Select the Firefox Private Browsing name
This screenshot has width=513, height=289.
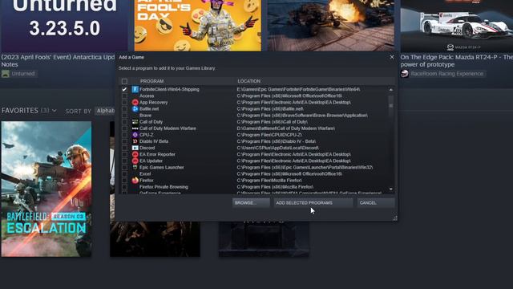point(164,187)
